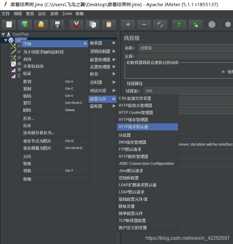Click the 注释 comment input field

[x=185, y=56]
